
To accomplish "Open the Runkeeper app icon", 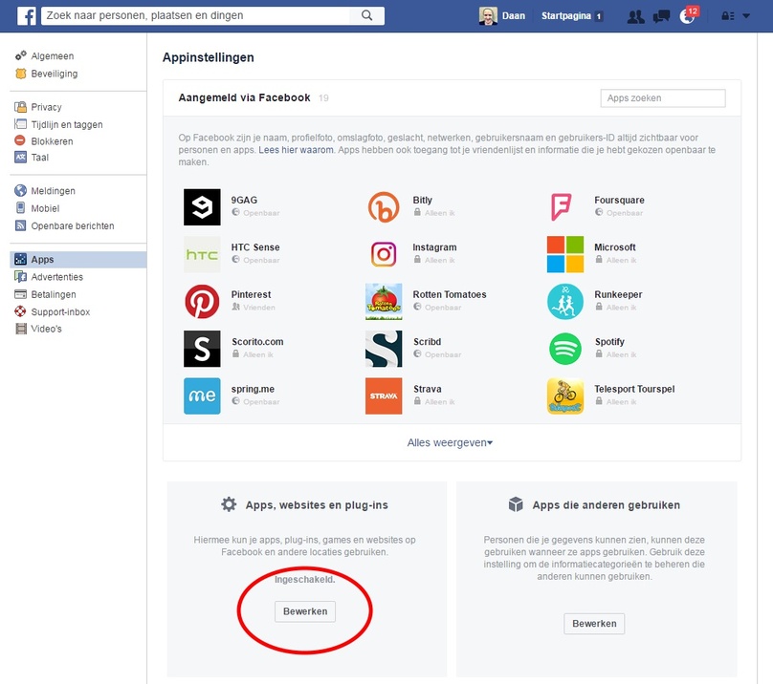I will 565,301.
